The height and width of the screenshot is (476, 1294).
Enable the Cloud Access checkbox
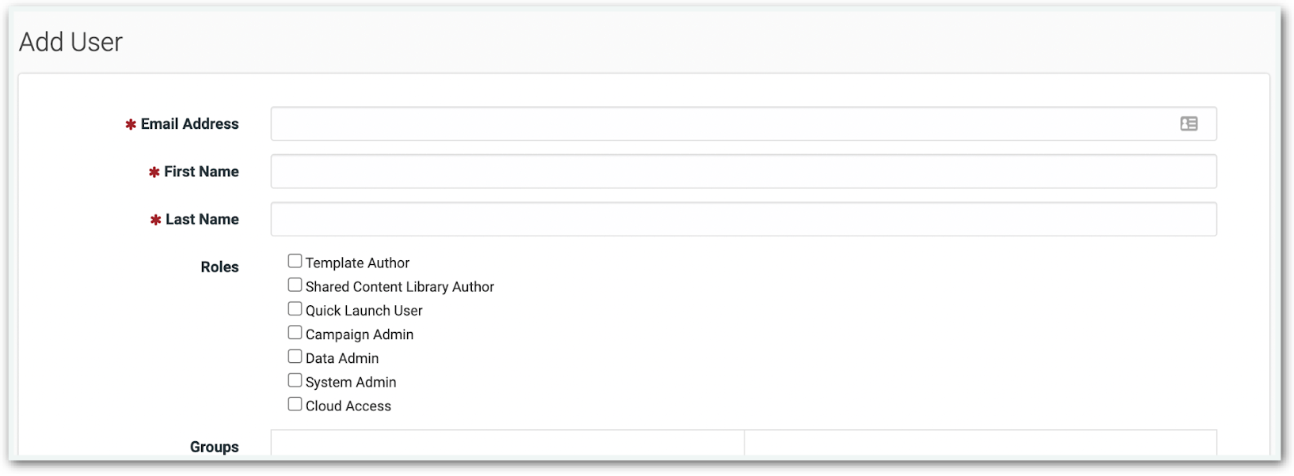coord(295,404)
